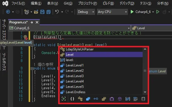172x107 pixels.
Task: Click IntelliSense list scroll up arrow
Action: (145, 49)
